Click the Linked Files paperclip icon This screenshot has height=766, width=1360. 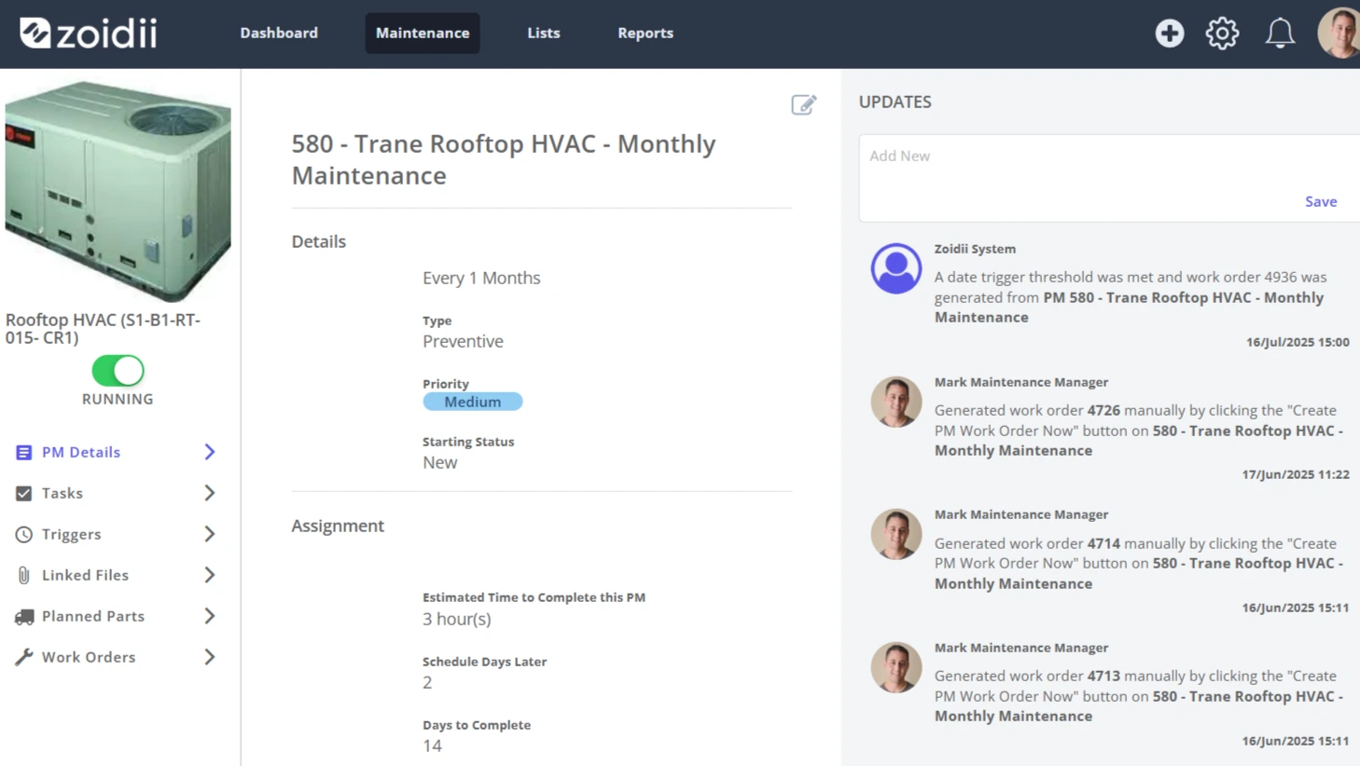24,575
